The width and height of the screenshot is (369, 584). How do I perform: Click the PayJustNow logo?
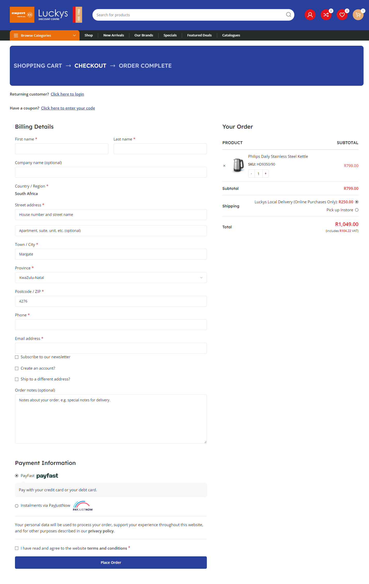[82, 505]
